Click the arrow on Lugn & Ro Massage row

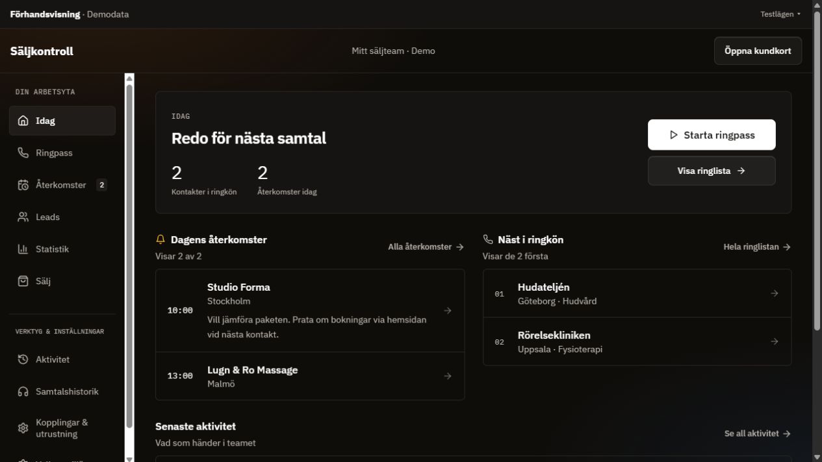(x=448, y=376)
